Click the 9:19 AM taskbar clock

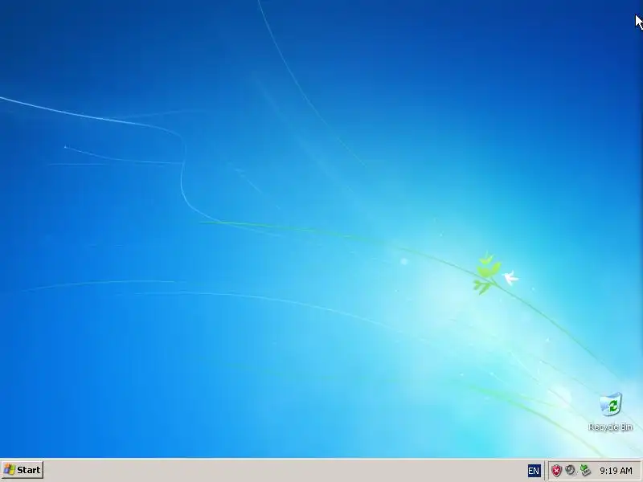(616, 471)
